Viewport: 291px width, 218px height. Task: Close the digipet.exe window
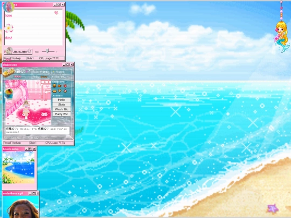click(x=72, y=65)
